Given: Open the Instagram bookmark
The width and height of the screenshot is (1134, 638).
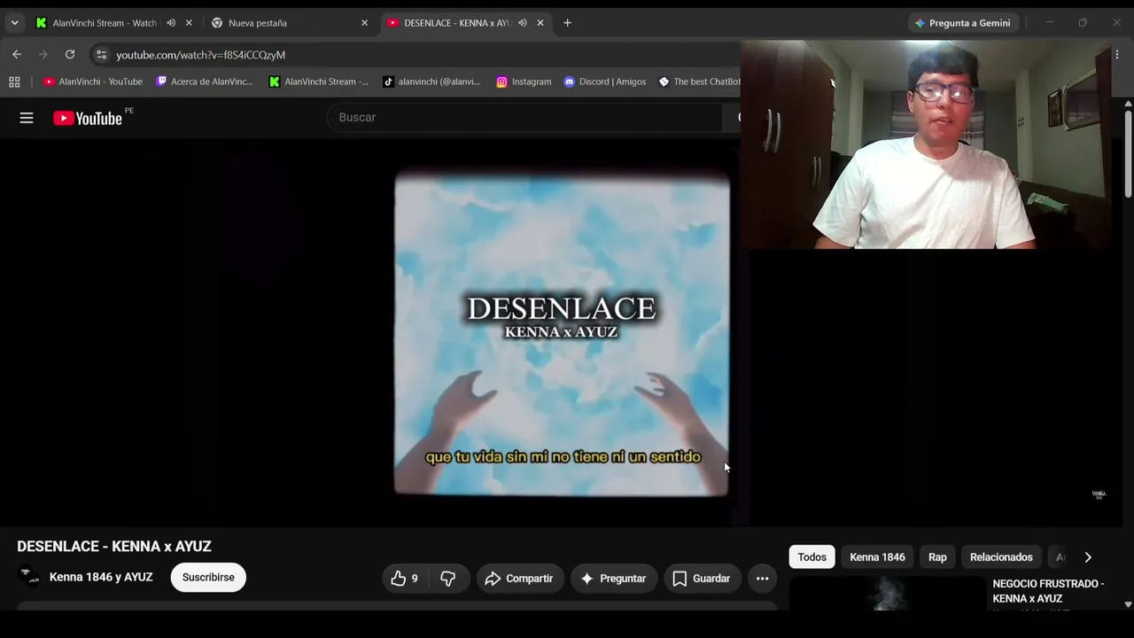Looking at the screenshot, I should (524, 82).
